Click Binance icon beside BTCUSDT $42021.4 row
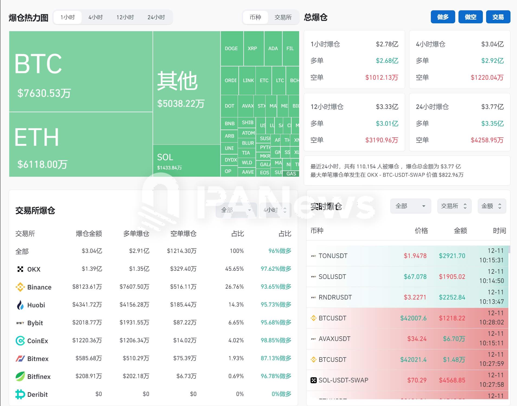 [314, 360]
